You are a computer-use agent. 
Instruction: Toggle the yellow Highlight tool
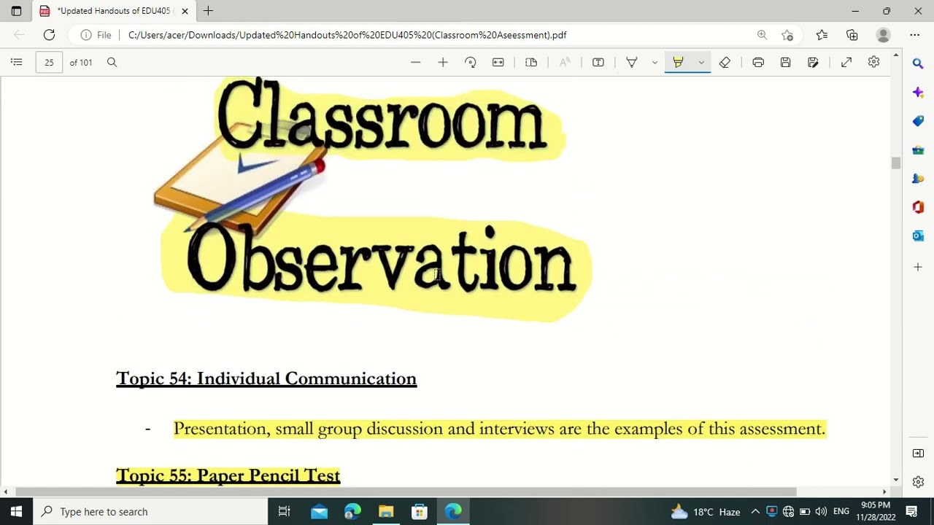(x=678, y=62)
